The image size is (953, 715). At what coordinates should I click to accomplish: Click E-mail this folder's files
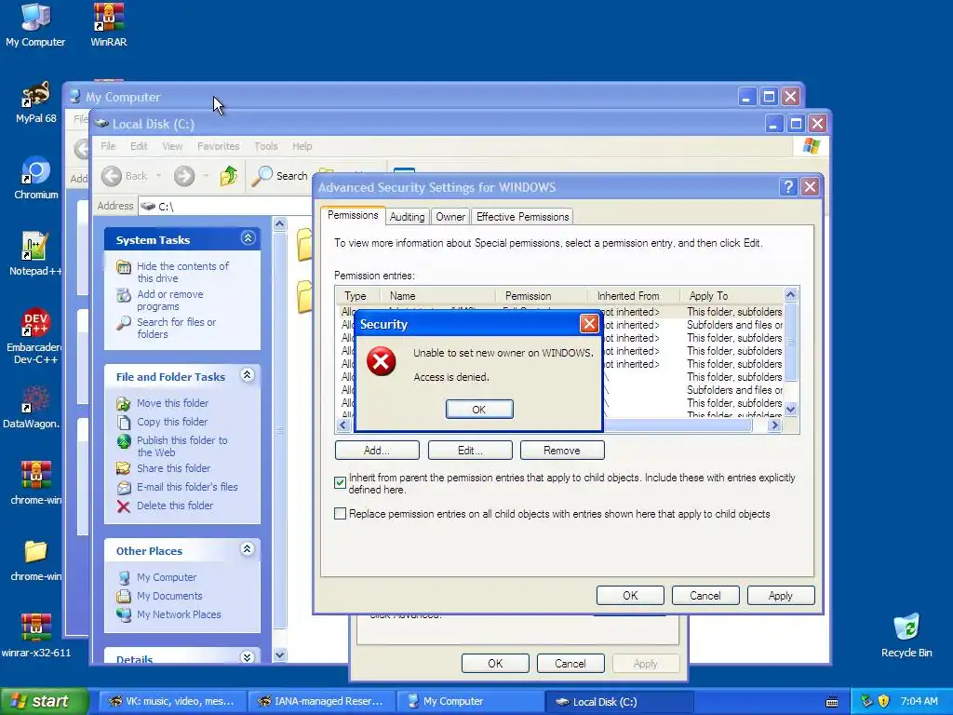(x=187, y=487)
